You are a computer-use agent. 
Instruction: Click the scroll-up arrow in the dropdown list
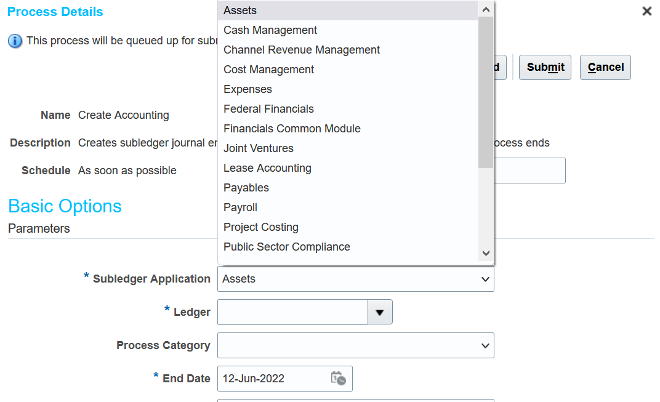[486, 10]
